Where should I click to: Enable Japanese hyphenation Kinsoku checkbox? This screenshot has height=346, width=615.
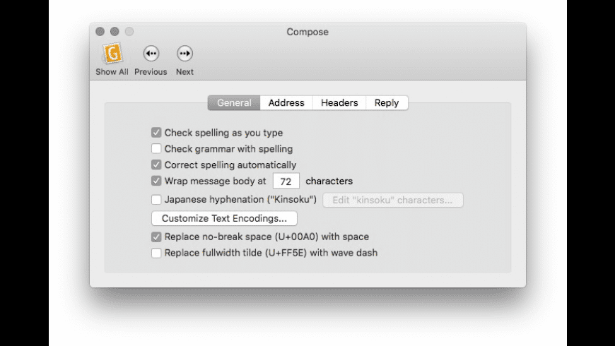pyautogui.click(x=156, y=200)
